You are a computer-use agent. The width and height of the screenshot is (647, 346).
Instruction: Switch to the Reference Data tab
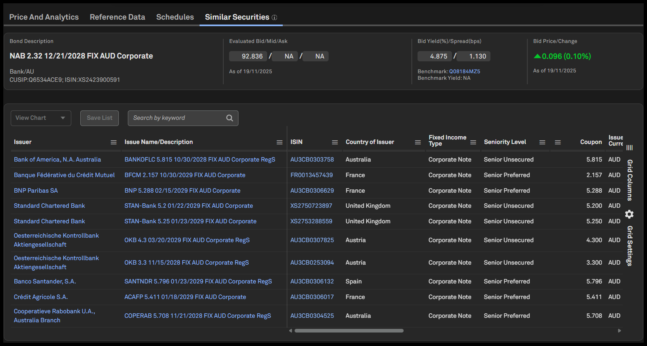point(117,17)
